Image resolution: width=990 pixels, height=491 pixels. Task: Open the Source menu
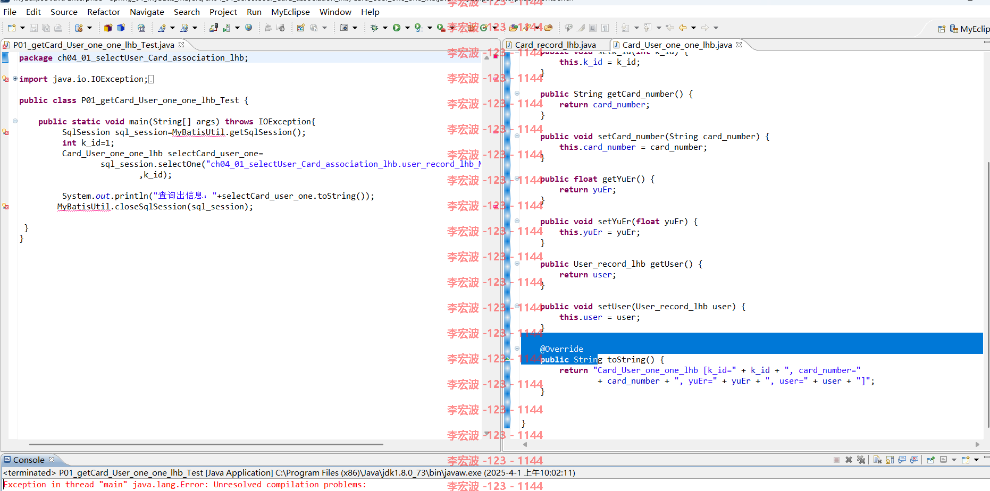pyautogui.click(x=64, y=12)
